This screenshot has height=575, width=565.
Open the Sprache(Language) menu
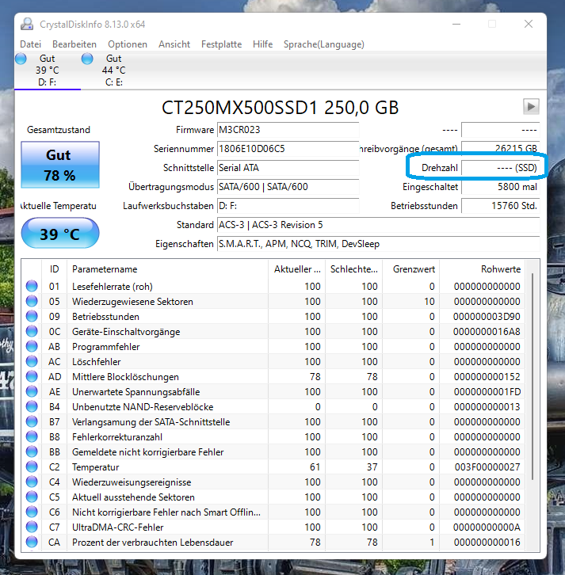323,44
